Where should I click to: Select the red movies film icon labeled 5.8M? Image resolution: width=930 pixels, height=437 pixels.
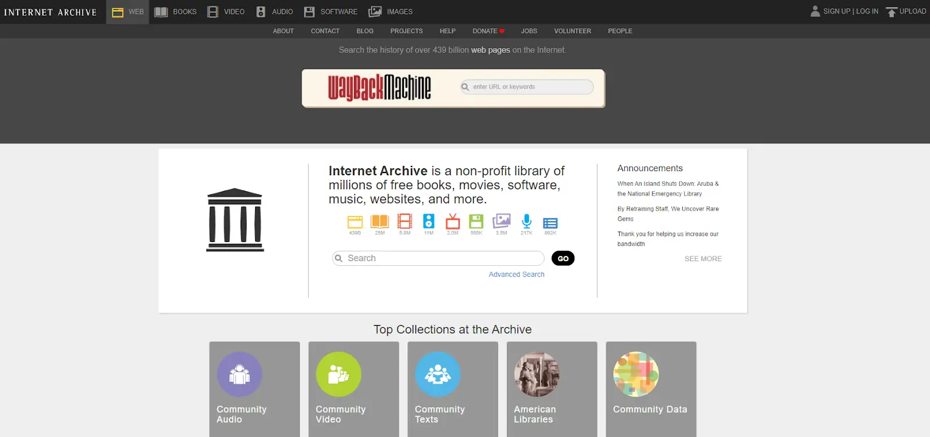(x=405, y=221)
